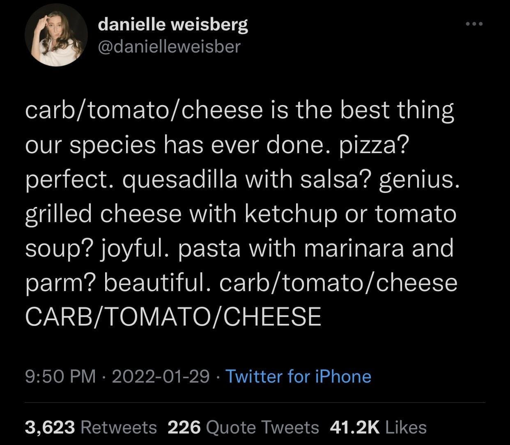This screenshot has width=510, height=445.
Task: Click the 9:50 PM timestamp
Action: [60, 376]
